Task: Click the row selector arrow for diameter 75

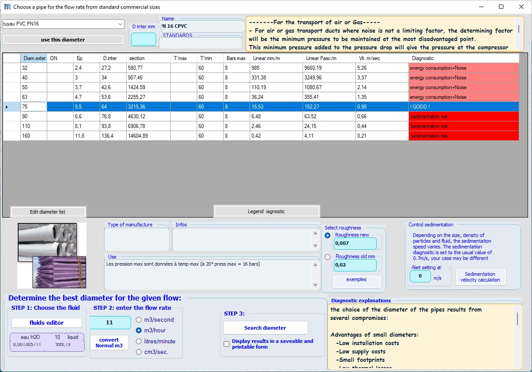Action: pyautogui.click(x=6, y=107)
